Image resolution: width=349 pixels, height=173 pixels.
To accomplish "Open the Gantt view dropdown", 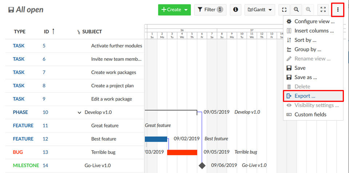I will pos(260,10).
